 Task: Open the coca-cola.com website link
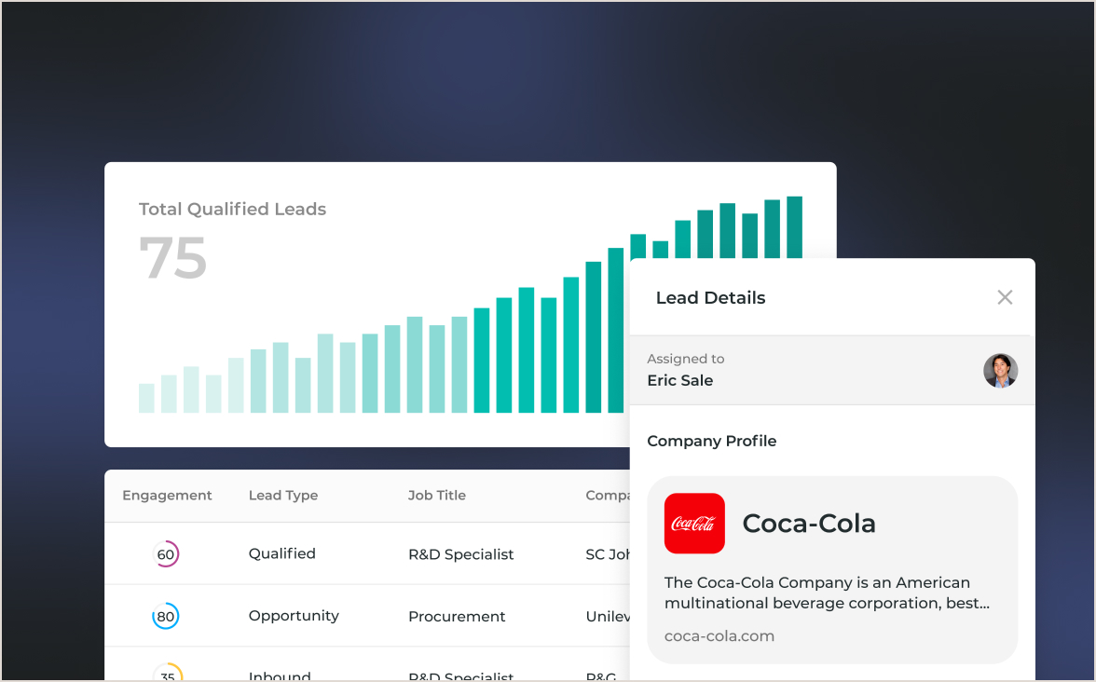tap(719, 635)
